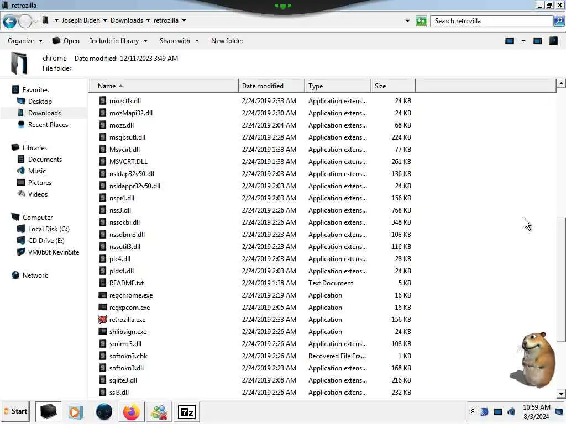
Task: Open the Firefox icon in taskbar
Action: [132, 412]
